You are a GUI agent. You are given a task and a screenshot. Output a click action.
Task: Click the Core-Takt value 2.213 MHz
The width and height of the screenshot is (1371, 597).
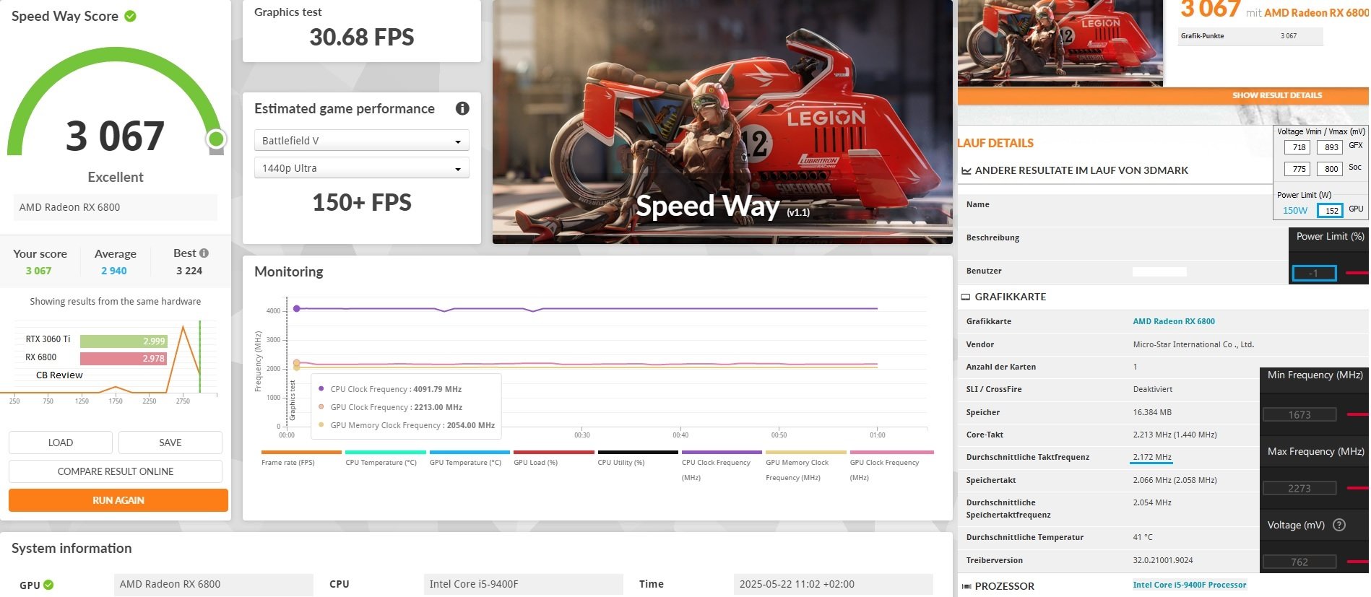pos(1175,435)
